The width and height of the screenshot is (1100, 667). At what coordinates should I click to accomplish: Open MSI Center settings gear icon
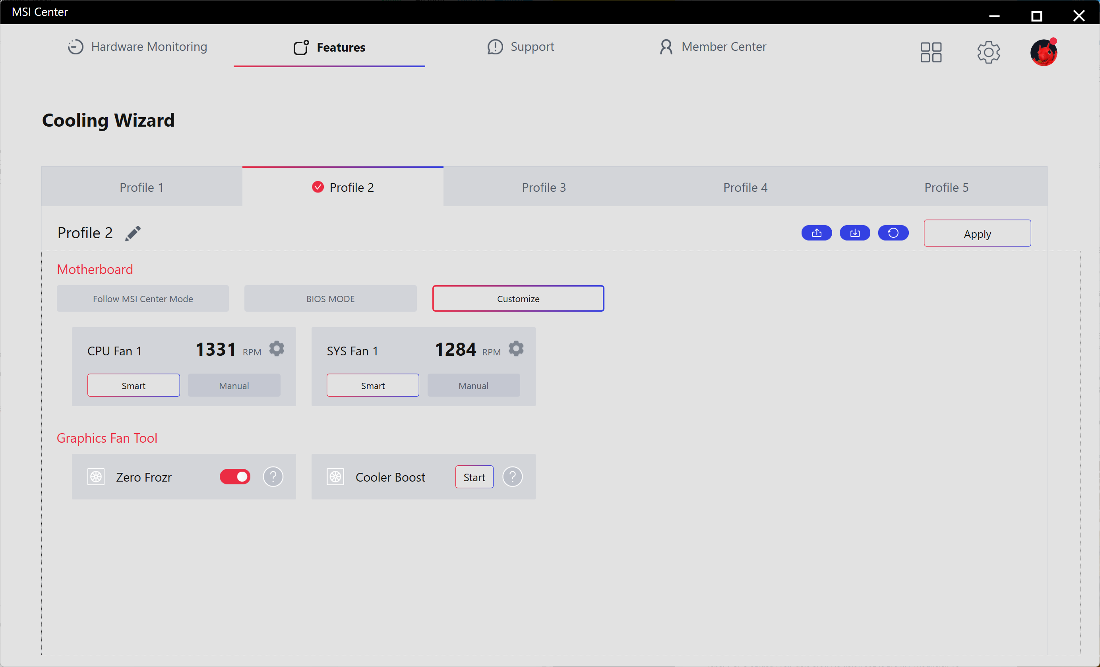pyautogui.click(x=988, y=52)
